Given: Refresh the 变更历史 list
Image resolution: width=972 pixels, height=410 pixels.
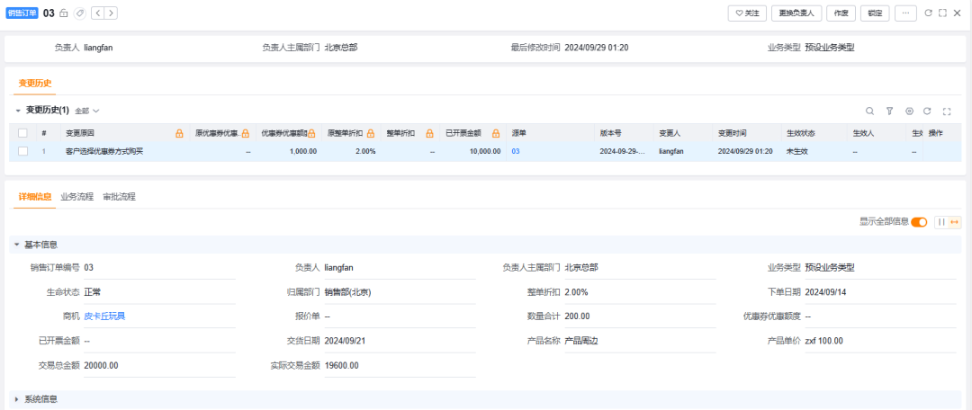Looking at the screenshot, I should (927, 111).
